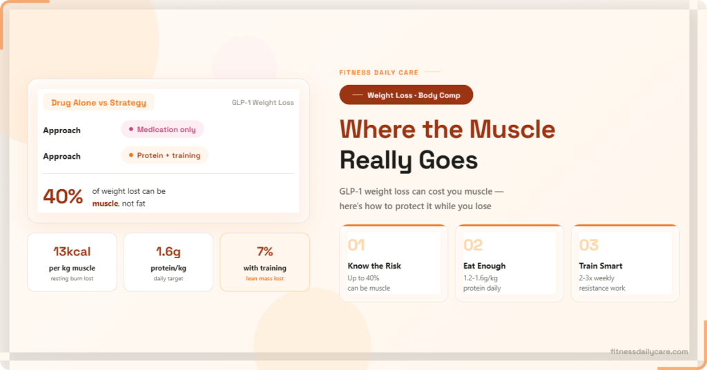Click the 'daily target' caption
Screen dimensions: 707x370
click(168, 278)
